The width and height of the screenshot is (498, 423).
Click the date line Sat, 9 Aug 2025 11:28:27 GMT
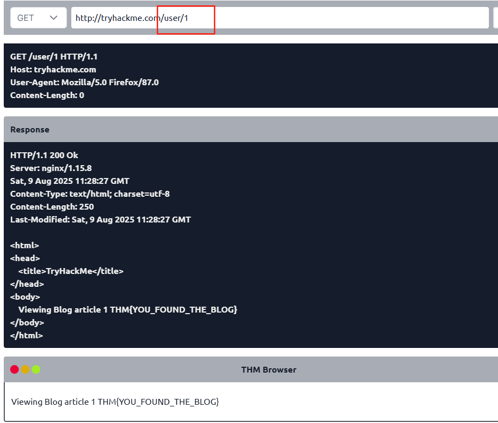coord(70,181)
